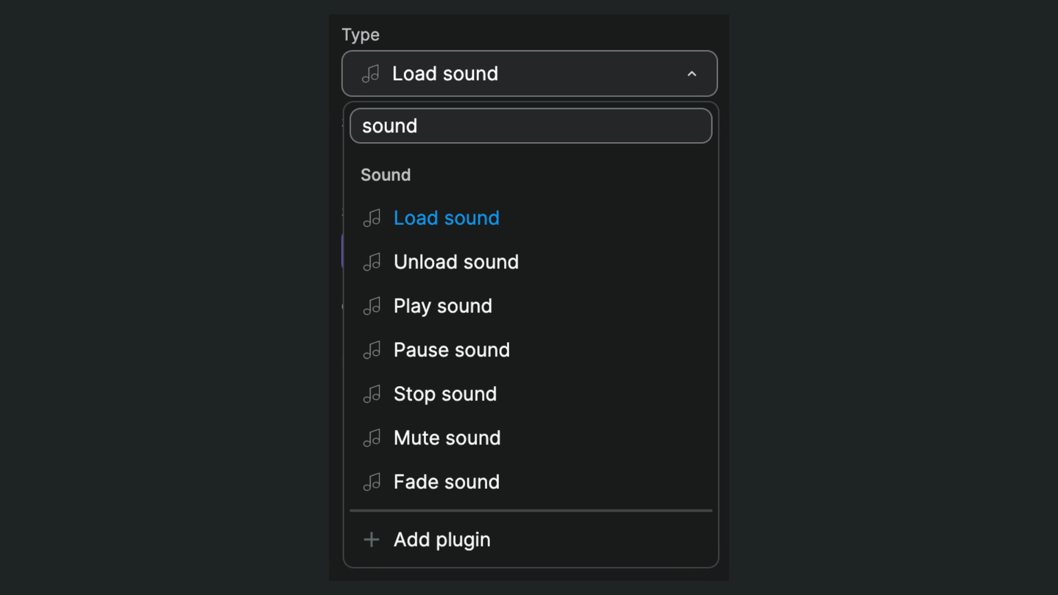This screenshot has width=1058, height=595.
Task: Choose the Mute sound list item
Action: (x=447, y=437)
